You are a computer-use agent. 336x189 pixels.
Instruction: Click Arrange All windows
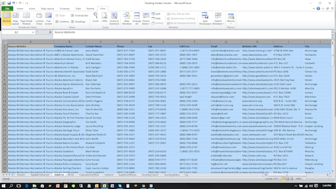tap(137, 19)
